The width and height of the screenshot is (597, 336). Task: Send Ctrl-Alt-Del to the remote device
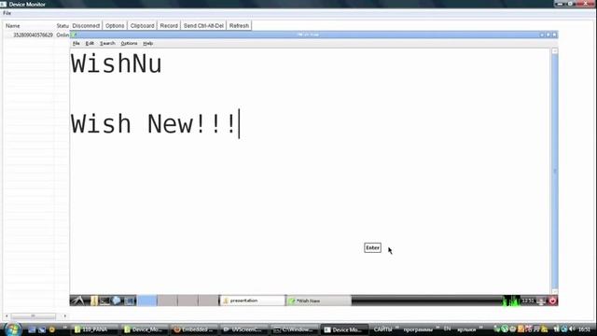click(203, 25)
